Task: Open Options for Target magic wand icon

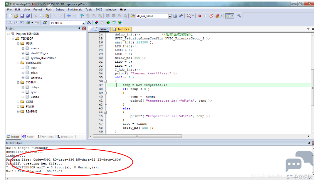Action: (89, 23)
